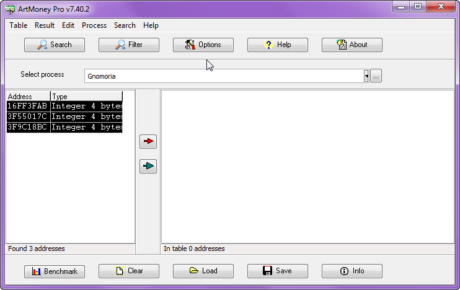This screenshot has width=460, height=290.
Task: Maximize the ArtMoney window
Action: coord(418,6)
